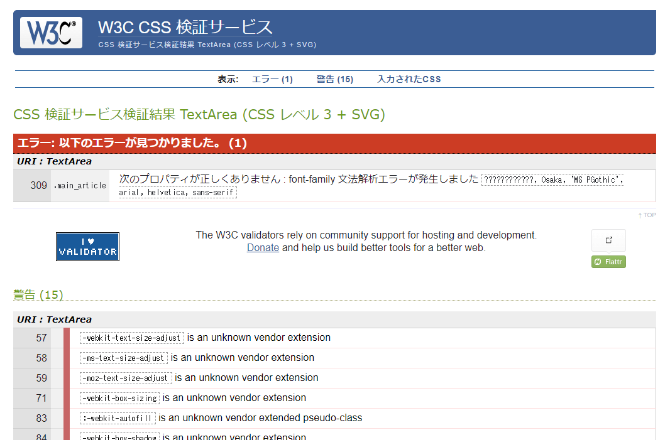The width and height of the screenshot is (670, 440).
Task: Click the red error banner heading
Action: pyautogui.click(x=132, y=143)
